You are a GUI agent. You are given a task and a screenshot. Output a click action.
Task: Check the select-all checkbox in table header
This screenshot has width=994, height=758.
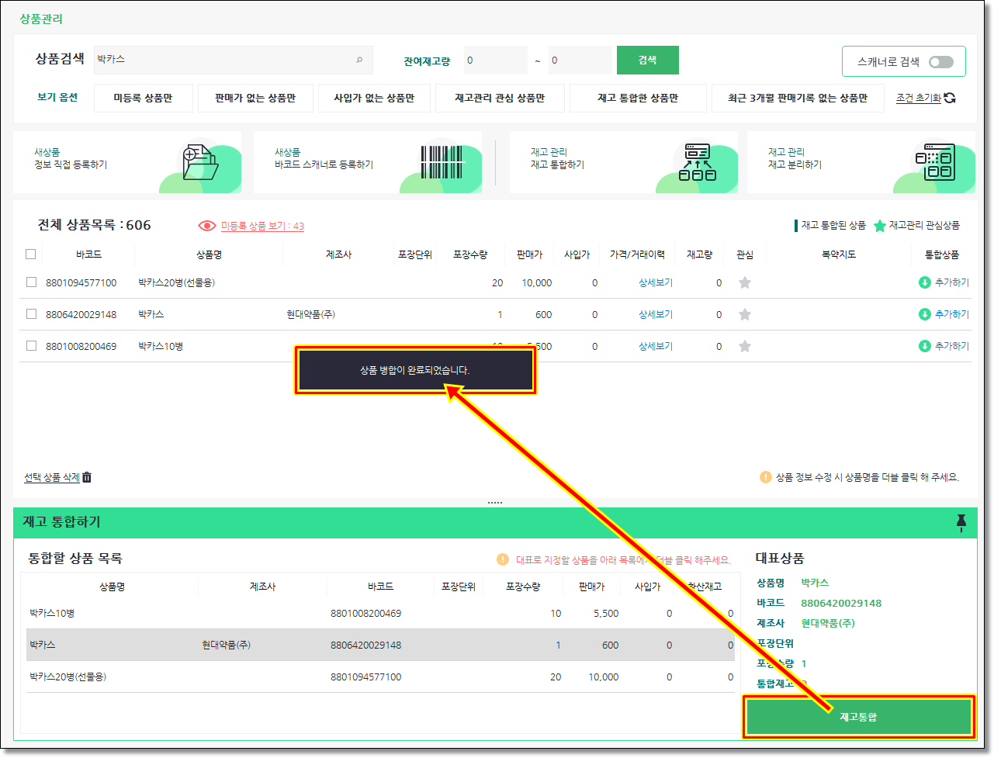(31, 254)
